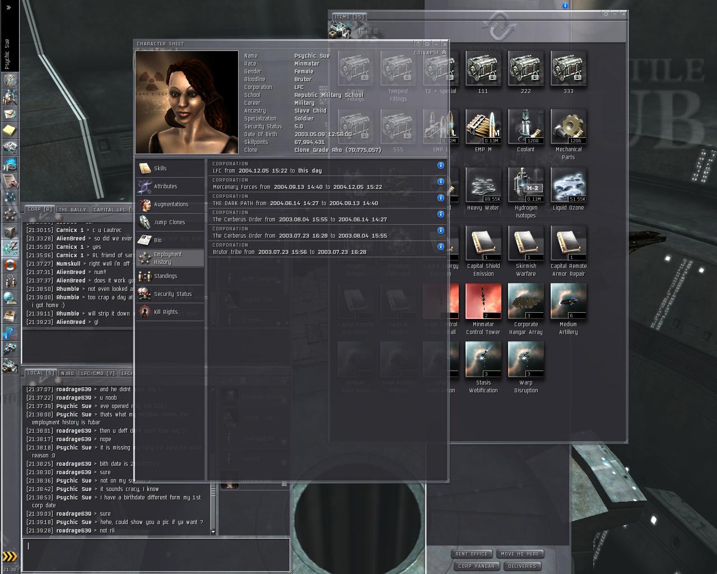This screenshot has height=574, width=717.
Task: Switch to the NJRD chat tab
Action: [x=67, y=373]
